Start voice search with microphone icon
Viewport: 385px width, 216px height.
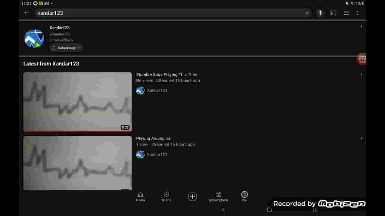pyautogui.click(x=320, y=13)
